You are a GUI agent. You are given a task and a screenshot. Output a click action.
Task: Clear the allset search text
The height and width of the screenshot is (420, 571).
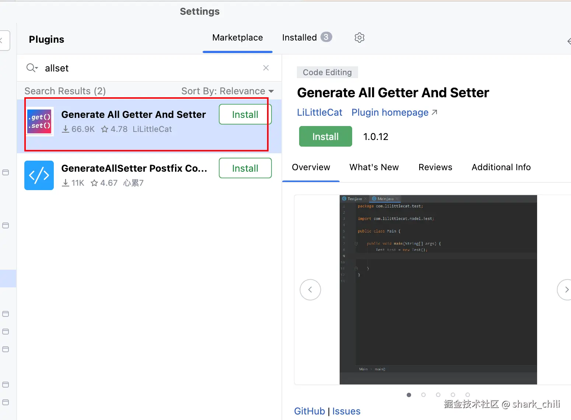[266, 68]
